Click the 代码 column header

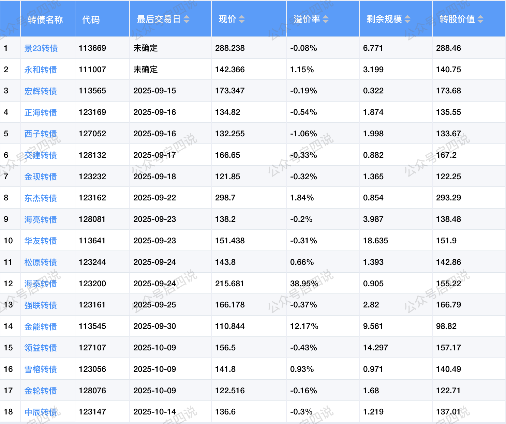click(91, 19)
